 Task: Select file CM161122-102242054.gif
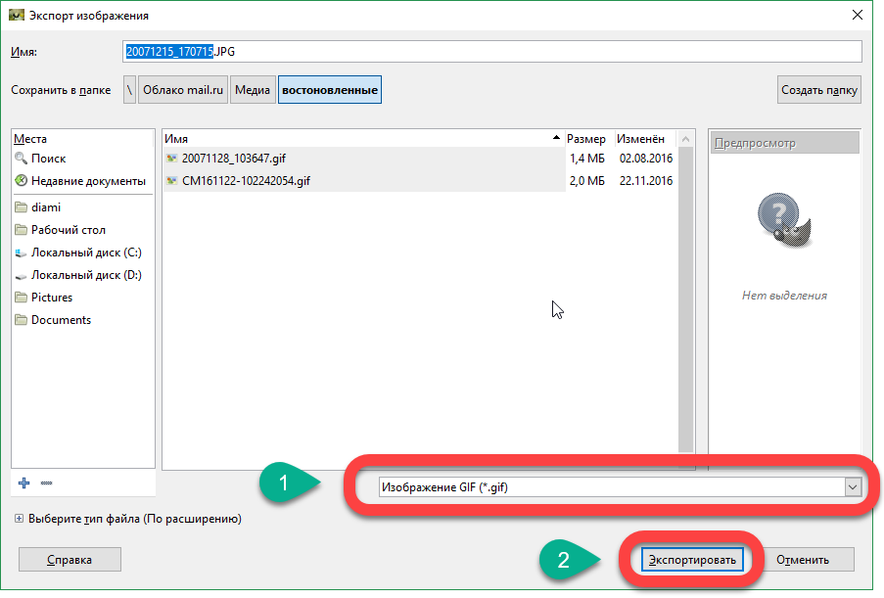coord(245,181)
